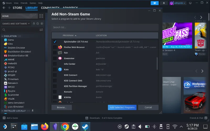Click the Firefox icon in program list
The height and width of the screenshot is (131, 210).
pos(60,47)
